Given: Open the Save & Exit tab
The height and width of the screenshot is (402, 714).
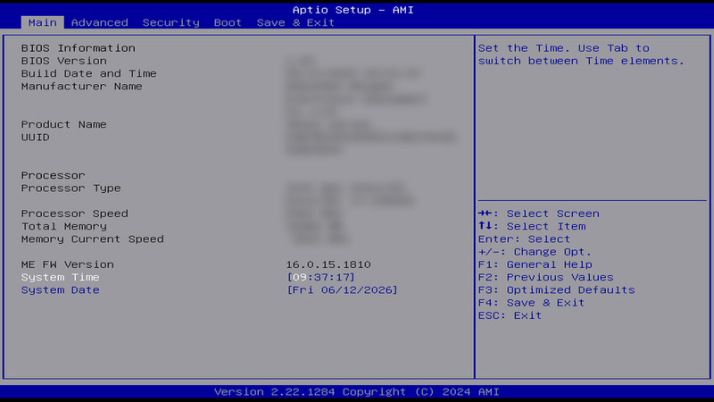Looking at the screenshot, I should (295, 22).
